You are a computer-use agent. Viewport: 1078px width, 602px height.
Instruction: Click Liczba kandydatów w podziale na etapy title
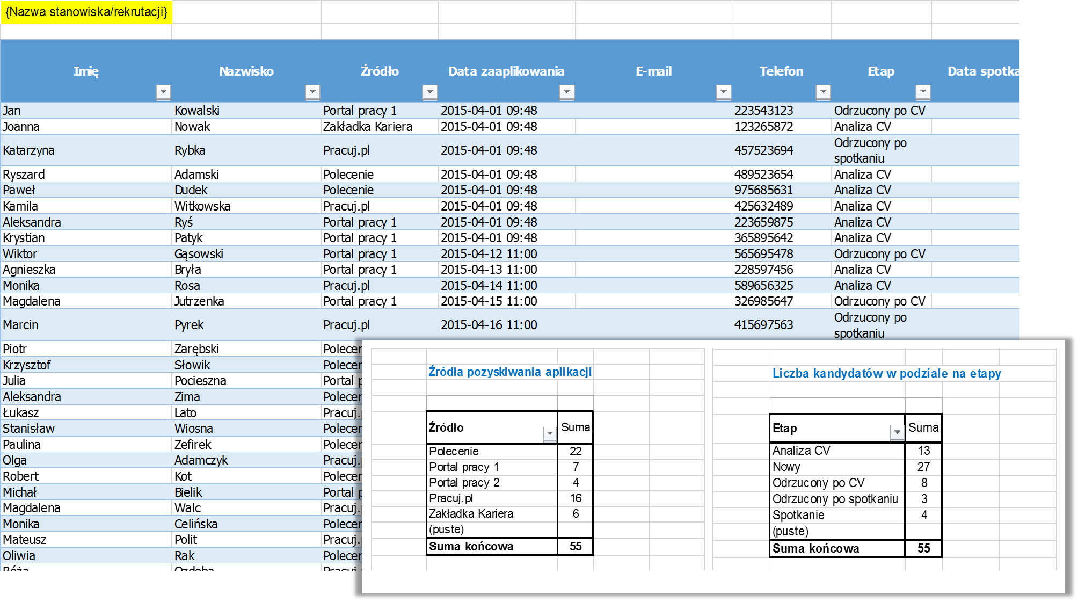coord(886,373)
